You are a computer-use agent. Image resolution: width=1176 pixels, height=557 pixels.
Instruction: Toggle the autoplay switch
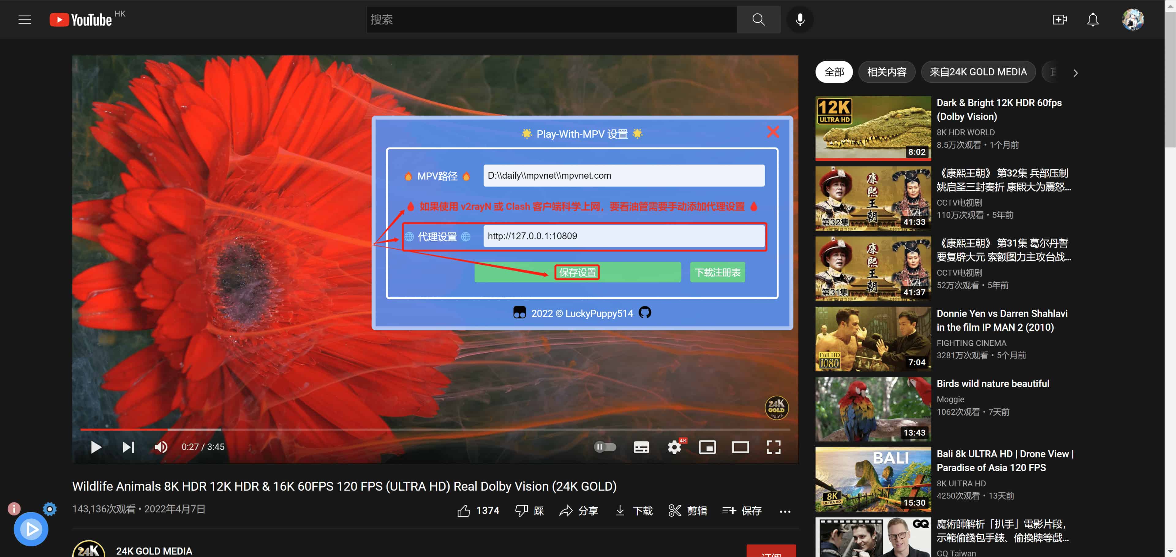pos(605,447)
